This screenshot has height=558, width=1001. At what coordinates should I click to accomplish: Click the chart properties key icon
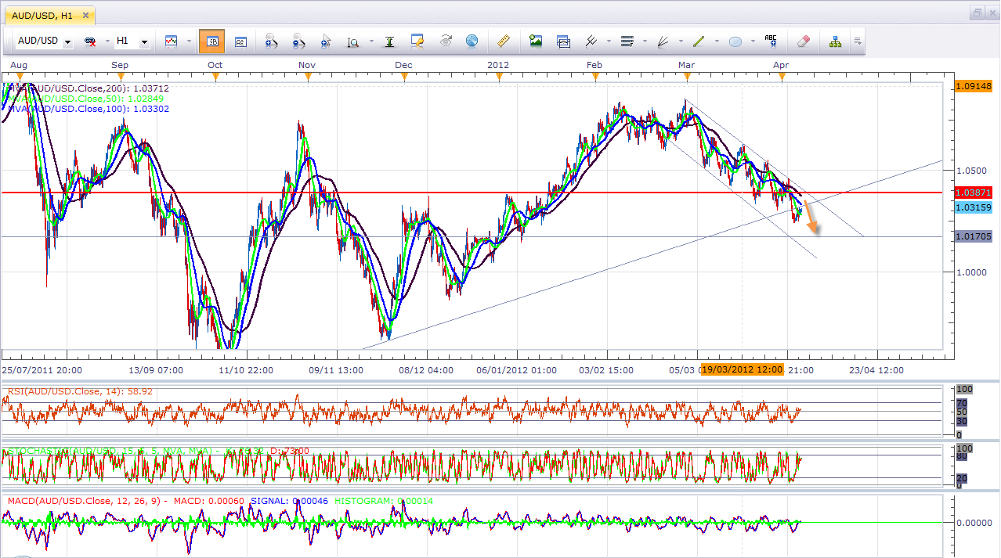tap(417, 41)
